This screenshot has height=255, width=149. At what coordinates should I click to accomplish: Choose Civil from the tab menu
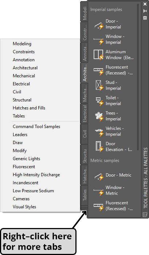coord(17,92)
